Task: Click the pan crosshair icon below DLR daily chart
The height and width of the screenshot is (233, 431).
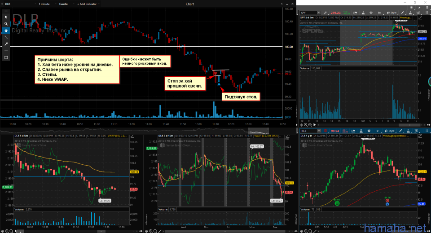Action: (302, 231)
